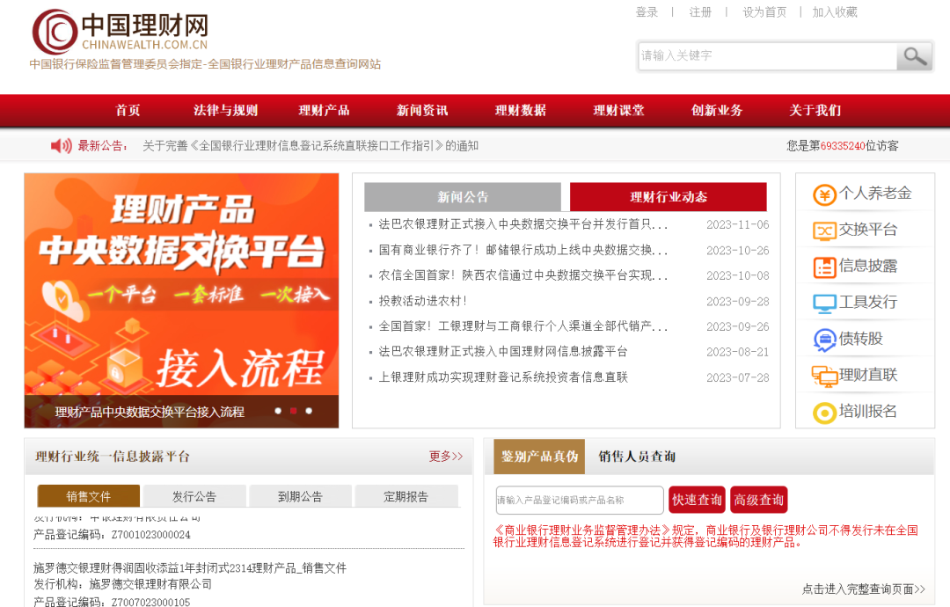The height and width of the screenshot is (607, 950).
Task: Select 发行公告 tab
Action: coord(194,496)
